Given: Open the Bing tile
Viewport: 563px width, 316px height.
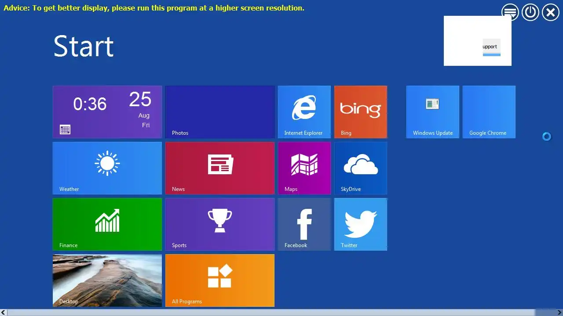Looking at the screenshot, I should click(x=361, y=112).
